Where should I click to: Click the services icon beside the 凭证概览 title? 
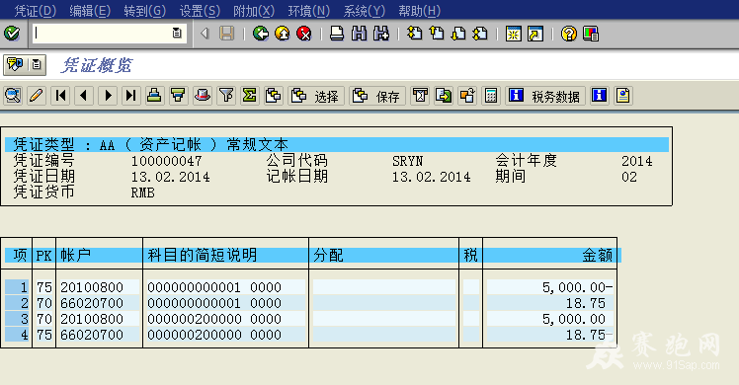(15, 64)
